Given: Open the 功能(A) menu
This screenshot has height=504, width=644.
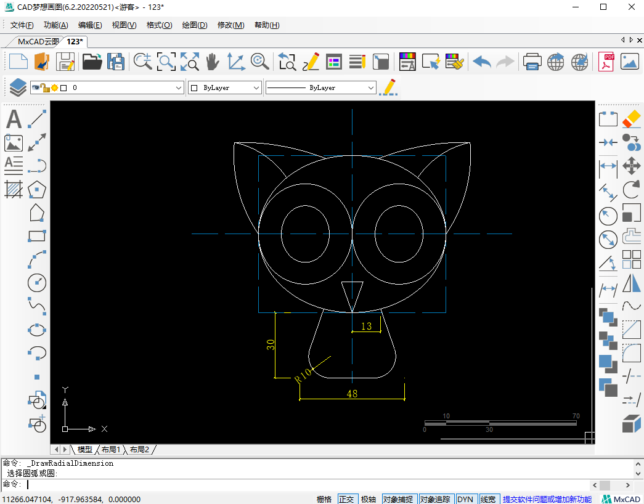Looking at the screenshot, I should [x=56, y=25].
